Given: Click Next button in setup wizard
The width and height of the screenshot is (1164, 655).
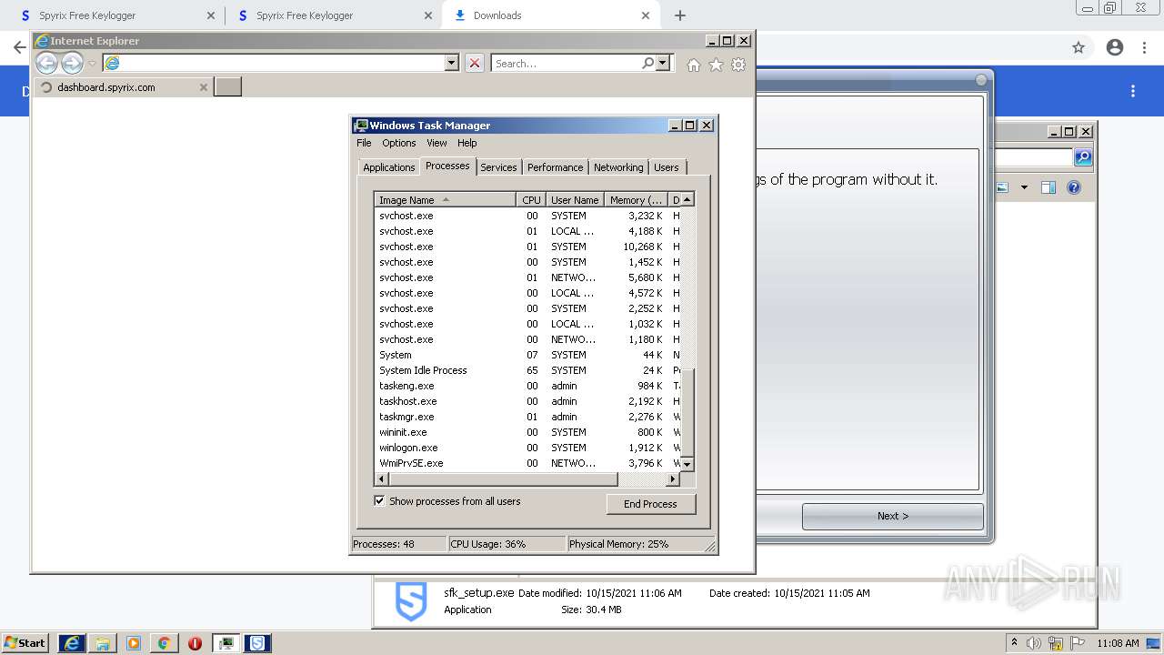Looking at the screenshot, I should coord(892,516).
